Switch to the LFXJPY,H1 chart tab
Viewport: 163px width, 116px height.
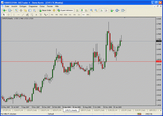[x=7, y=110]
